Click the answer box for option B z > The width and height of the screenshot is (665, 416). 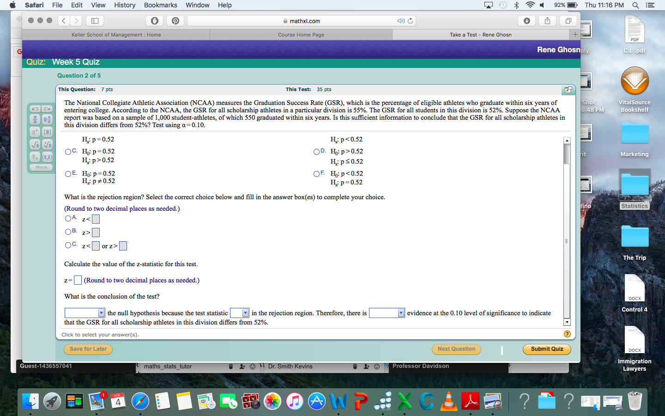coord(96,232)
